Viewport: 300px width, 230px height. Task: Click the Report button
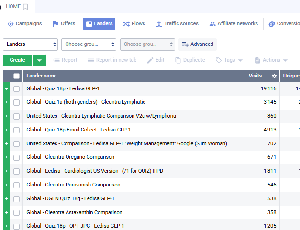click(65, 60)
